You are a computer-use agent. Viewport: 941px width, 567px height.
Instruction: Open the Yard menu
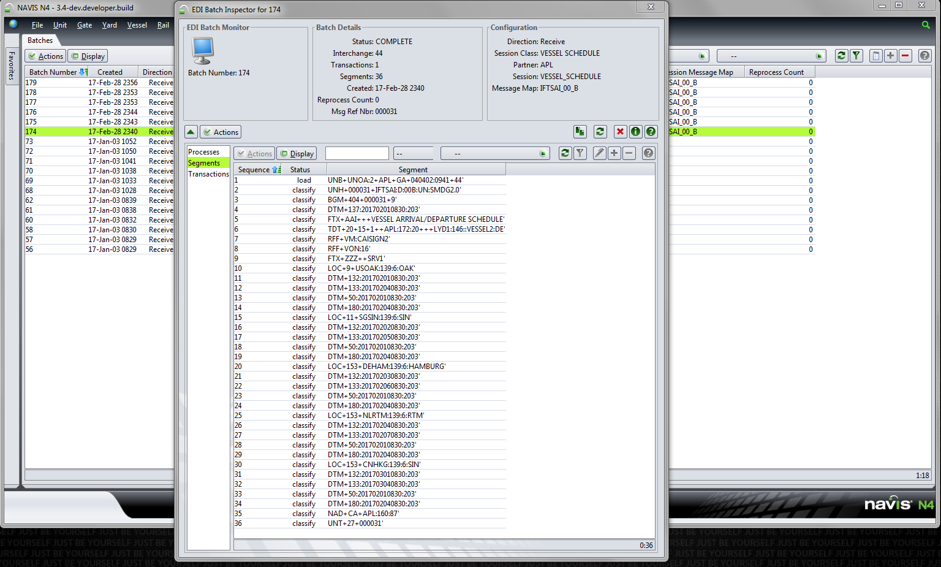pyautogui.click(x=110, y=25)
